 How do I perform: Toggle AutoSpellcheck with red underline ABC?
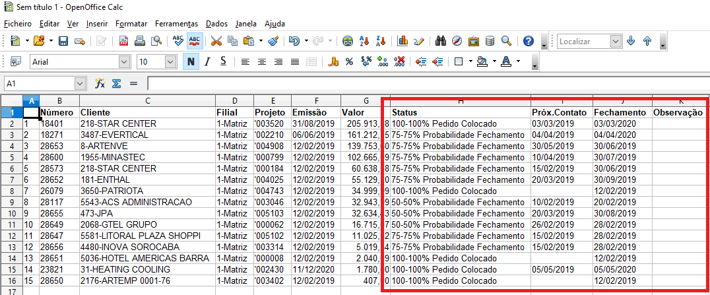click(x=195, y=41)
